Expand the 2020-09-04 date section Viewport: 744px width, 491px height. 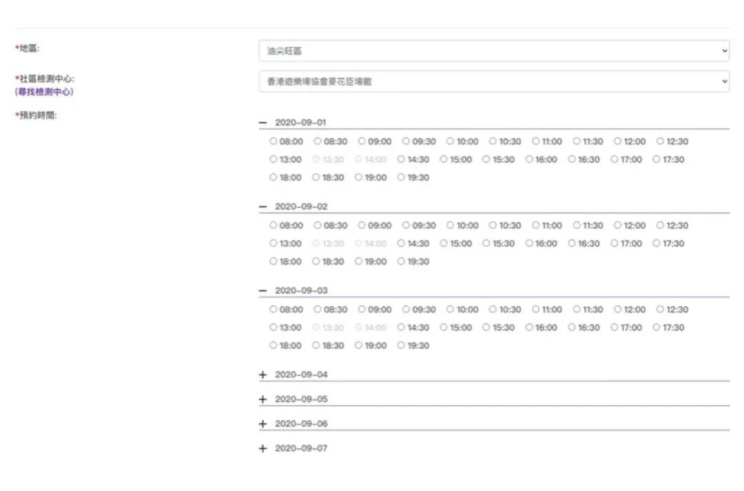click(262, 375)
